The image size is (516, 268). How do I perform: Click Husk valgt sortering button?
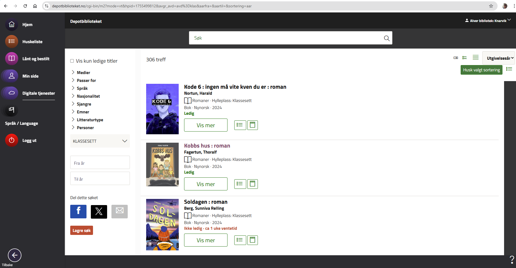[x=482, y=70]
